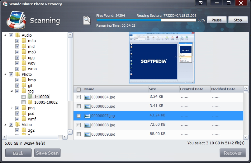Click the jpg folder icon
This screenshot has width=251, height=163.
click(x=24, y=91)
